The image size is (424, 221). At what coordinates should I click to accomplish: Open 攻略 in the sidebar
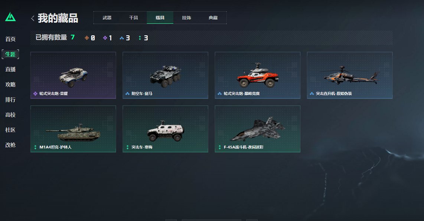click(10, 84)
